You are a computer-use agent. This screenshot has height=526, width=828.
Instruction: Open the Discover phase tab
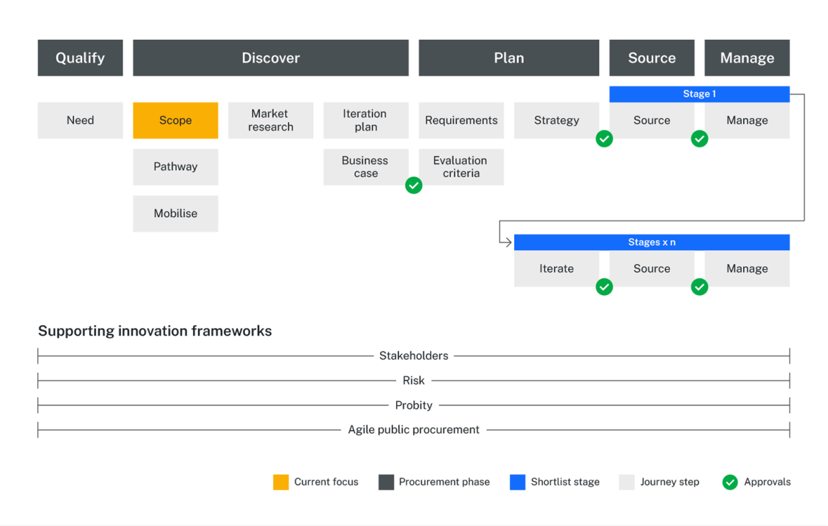(270, 58)
